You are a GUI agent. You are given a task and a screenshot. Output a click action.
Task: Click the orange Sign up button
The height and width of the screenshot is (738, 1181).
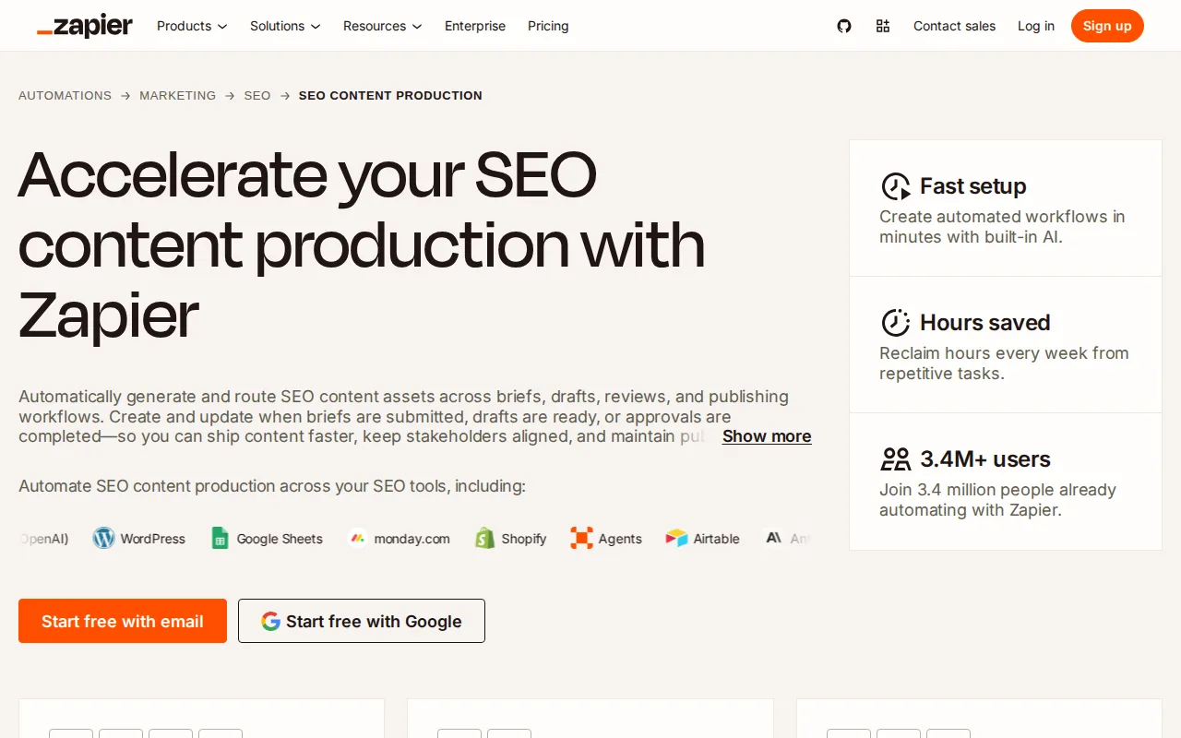[x=1107, y=26]
